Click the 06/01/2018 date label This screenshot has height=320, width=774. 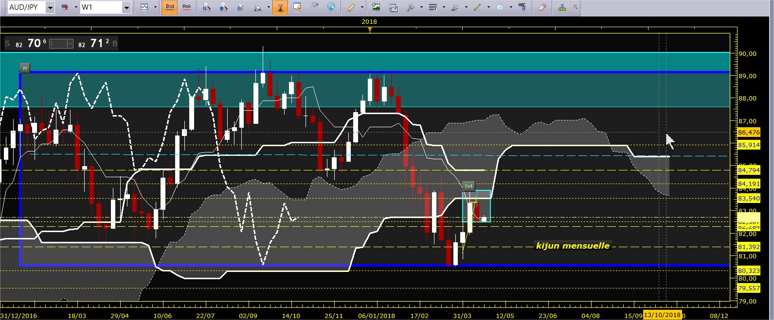(x=377, y=316)
